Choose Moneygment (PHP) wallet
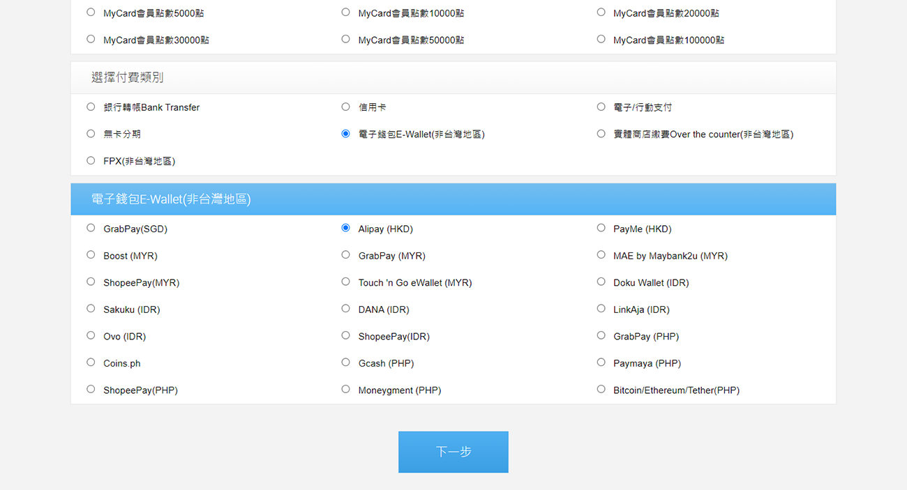This screenshot has width=907, height=490. 345,390
